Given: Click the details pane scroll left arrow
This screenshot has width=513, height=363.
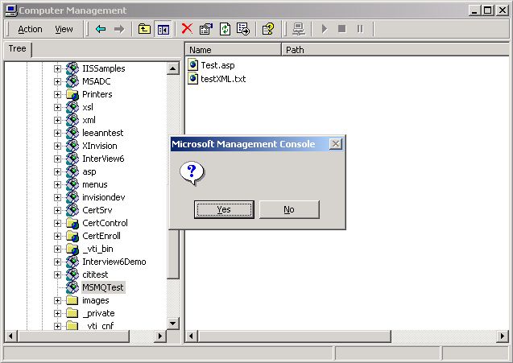Looking at the screenshot, I should click(192, 336).
